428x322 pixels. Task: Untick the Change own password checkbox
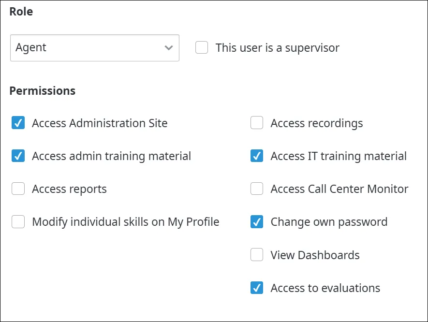coord(257,221)
